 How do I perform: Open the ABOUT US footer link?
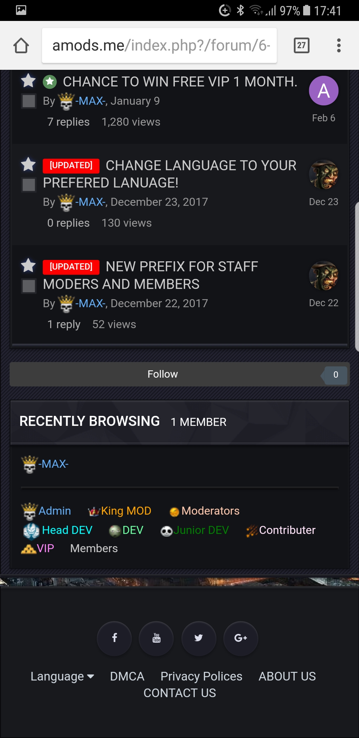287,676
